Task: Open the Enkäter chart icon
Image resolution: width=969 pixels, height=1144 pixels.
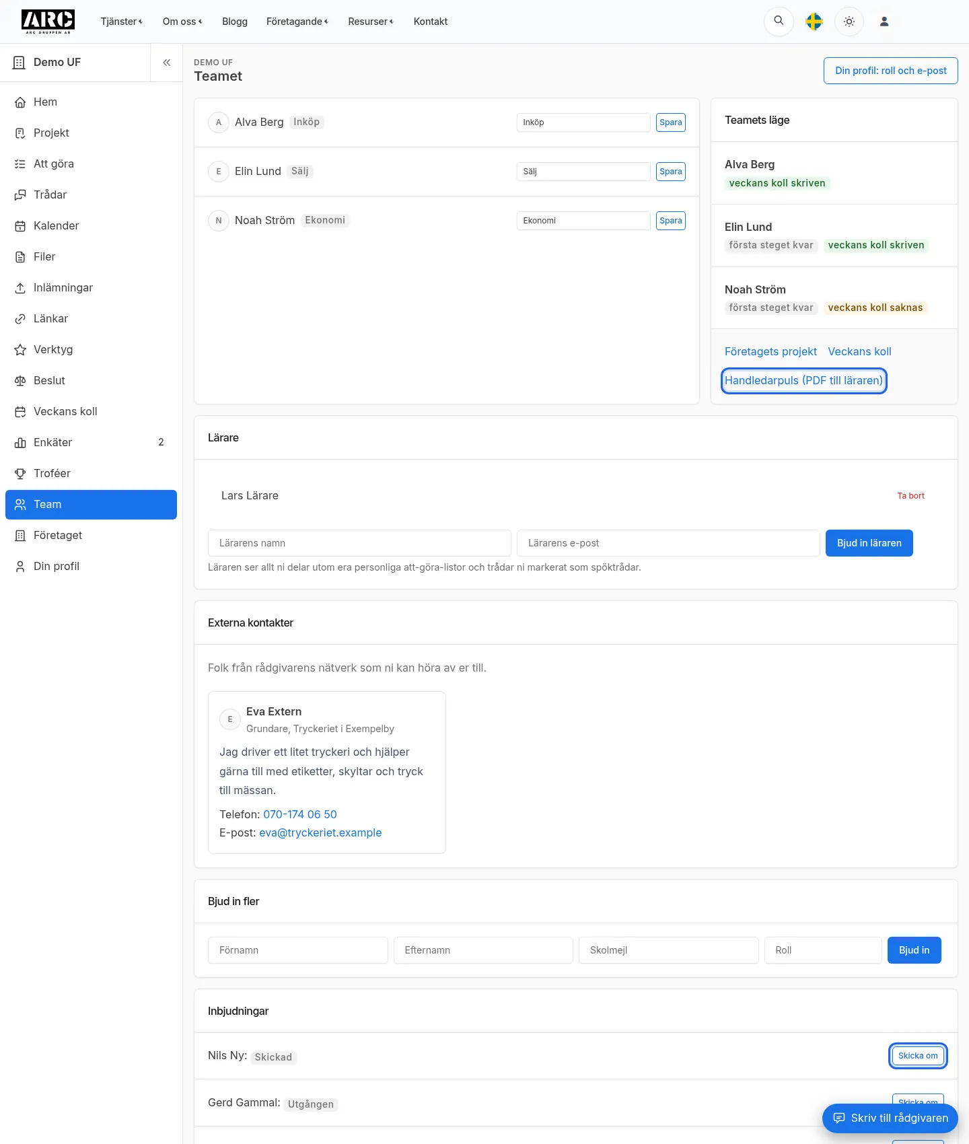Action: 20,443
